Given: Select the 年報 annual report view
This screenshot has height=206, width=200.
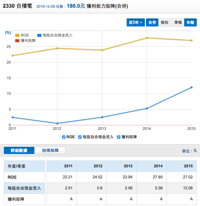Looking at the screenshot, I should 190,23.
